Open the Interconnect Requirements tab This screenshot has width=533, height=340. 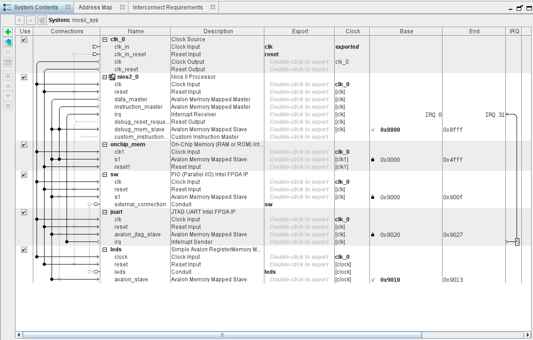point(168,8)
